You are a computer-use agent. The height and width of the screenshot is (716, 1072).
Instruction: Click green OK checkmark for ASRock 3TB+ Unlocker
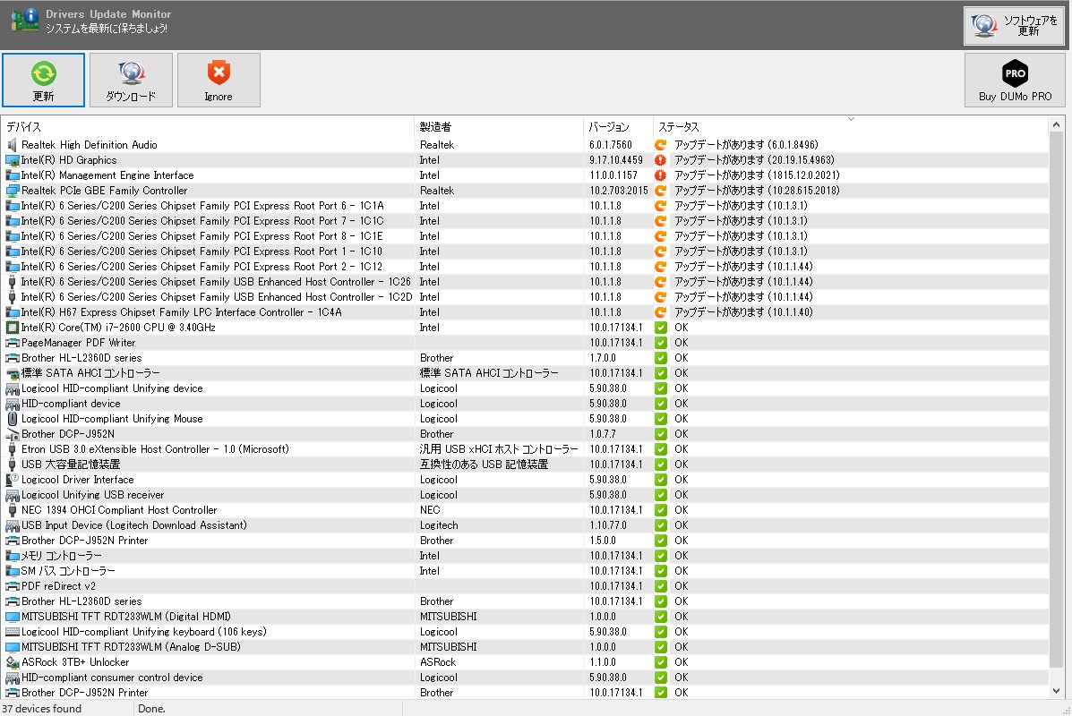[661, 662]
